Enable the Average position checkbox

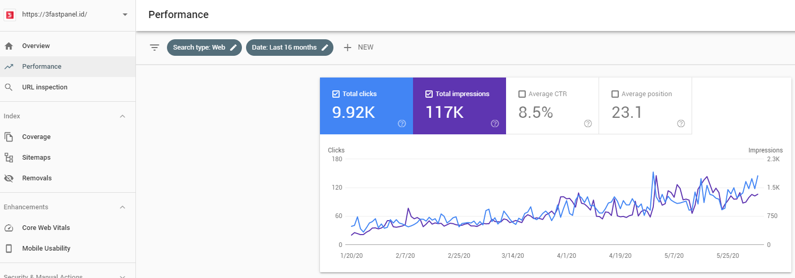point(615,94)
